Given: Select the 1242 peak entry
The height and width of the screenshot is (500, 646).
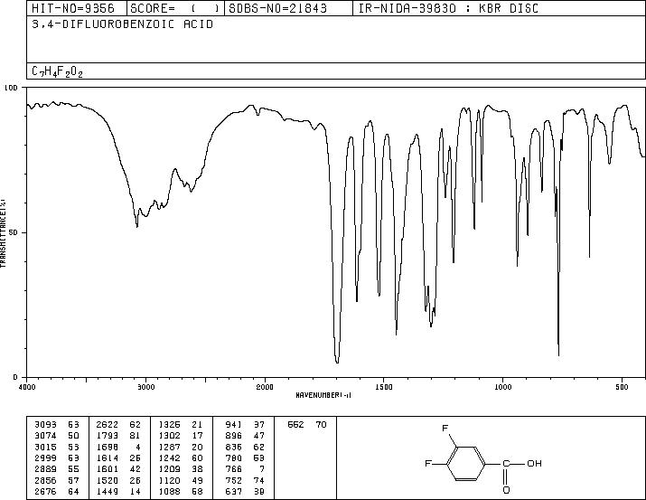Looking at the screenshot, I should coord(181,458).
